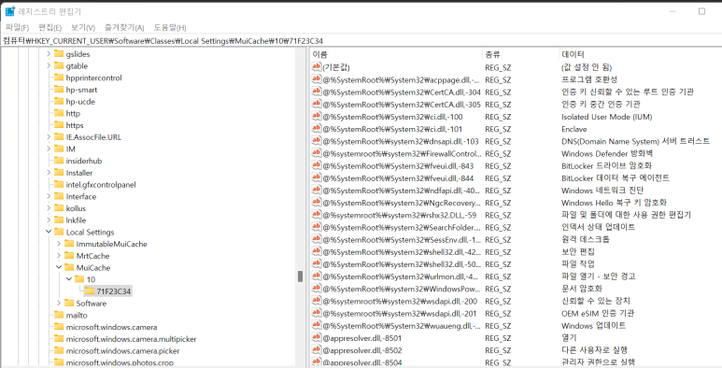Select the intel.gfxcontrolpanel folder icon
722x368 pixels.
pyautogui.click(x=59, y=184)
